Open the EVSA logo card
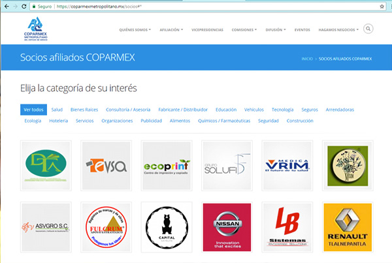The width and height of the screenshot is (392, 263). [106, 166]
